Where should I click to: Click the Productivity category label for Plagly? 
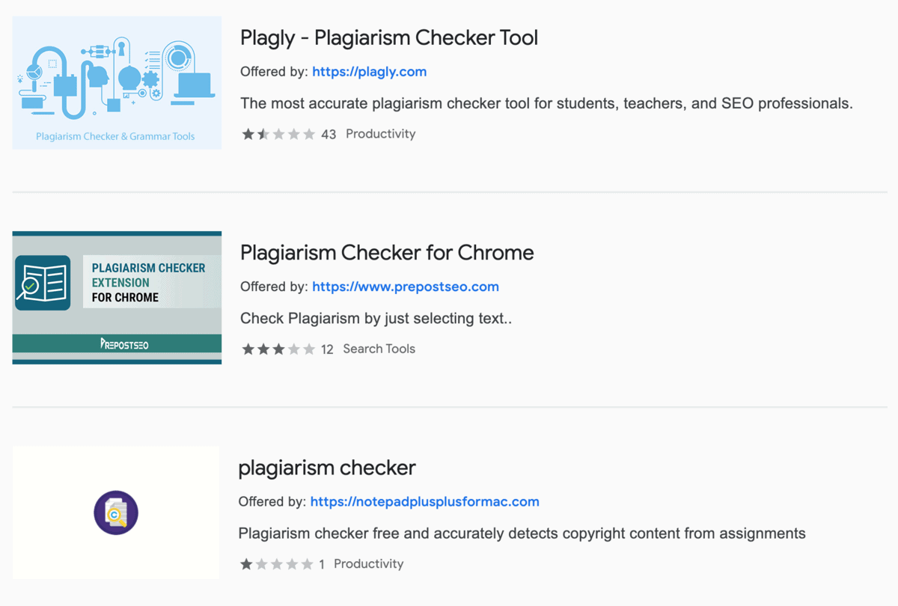[x=380, y=133]
